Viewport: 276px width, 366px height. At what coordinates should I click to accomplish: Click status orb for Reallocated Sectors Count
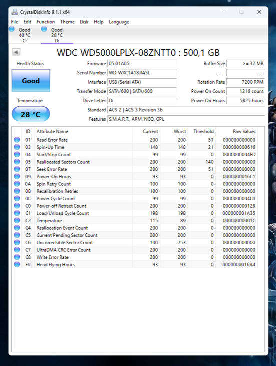click(17, 162)
